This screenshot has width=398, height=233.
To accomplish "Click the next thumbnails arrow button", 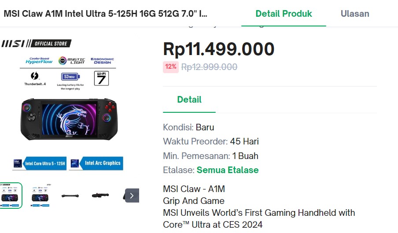I will (132, 195).
